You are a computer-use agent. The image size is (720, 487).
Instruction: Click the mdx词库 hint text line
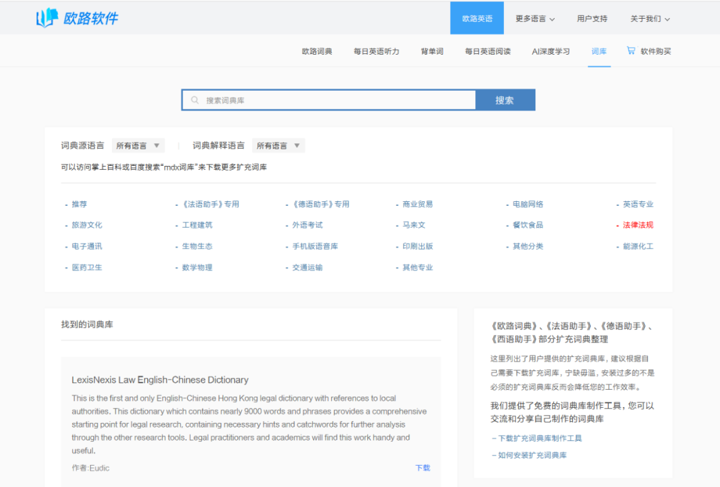tap(164, 167)
